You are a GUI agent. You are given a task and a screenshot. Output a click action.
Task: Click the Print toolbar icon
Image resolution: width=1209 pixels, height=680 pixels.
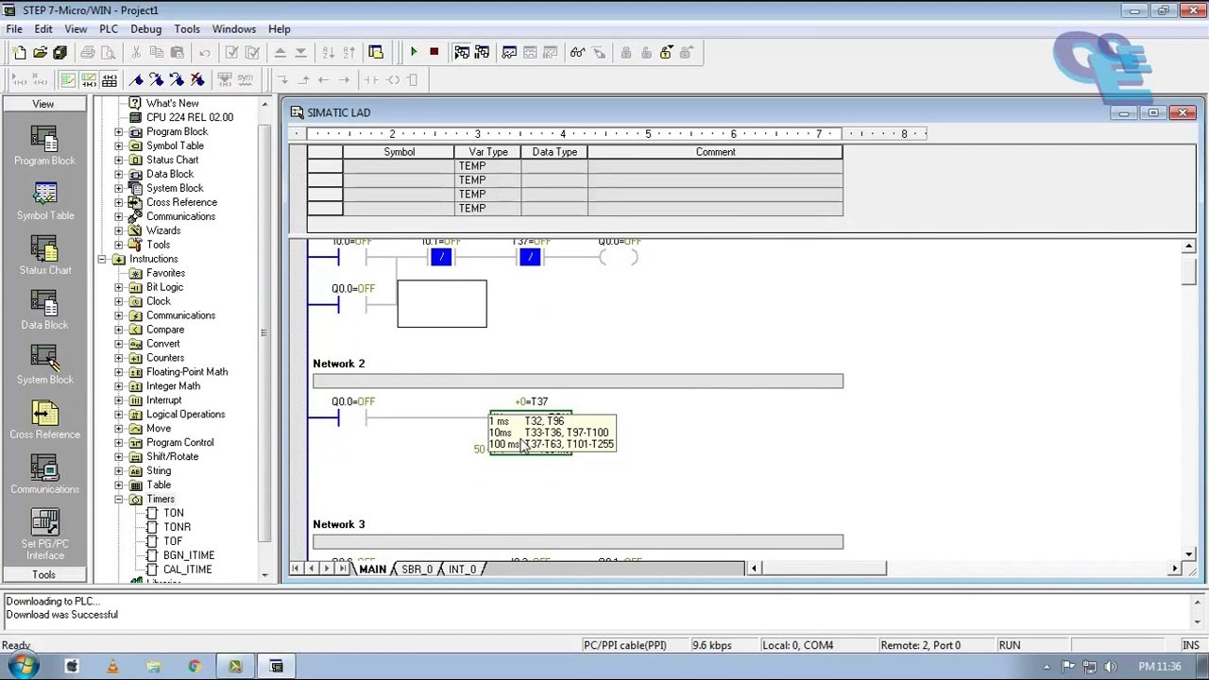click(x=88, y=53)
